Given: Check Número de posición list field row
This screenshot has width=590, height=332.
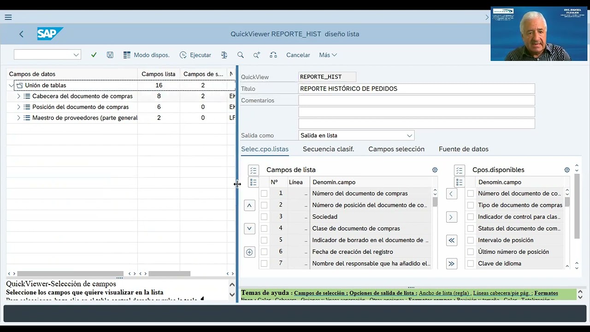Looking at the screenshot, I should coord(264,205).
